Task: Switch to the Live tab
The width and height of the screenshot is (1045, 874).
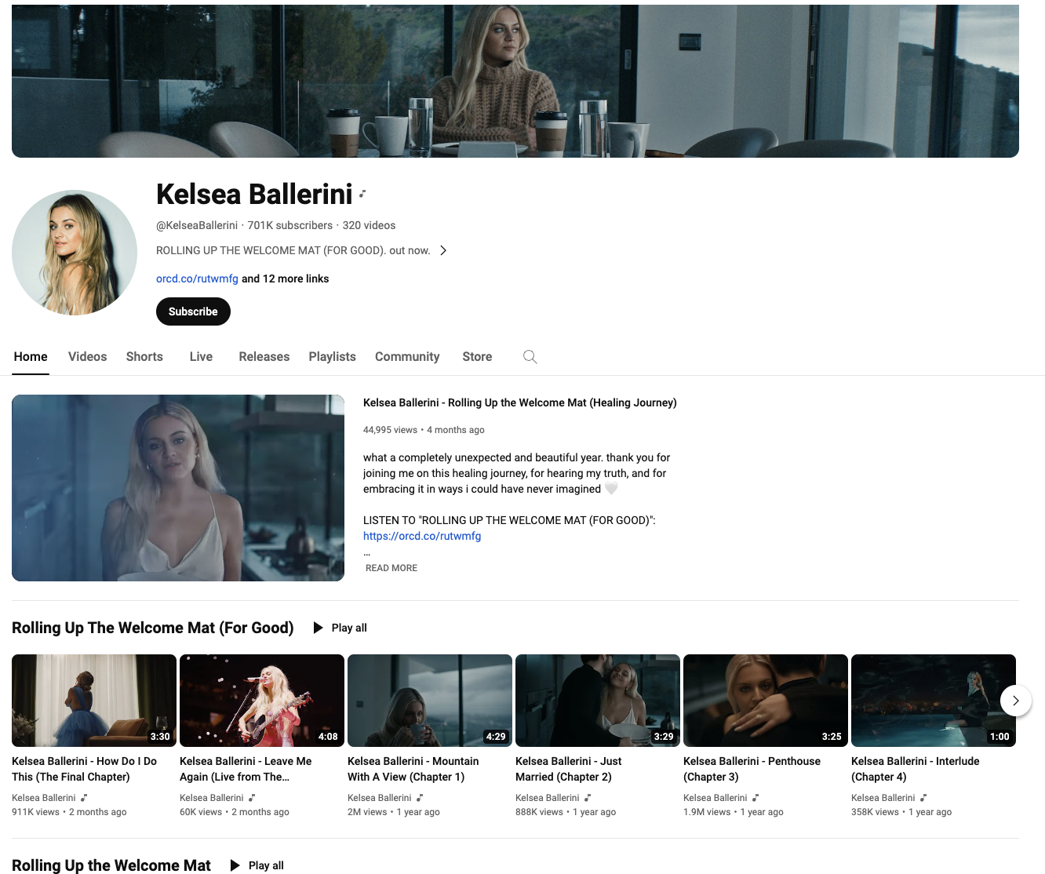Action: click(x=201, y=357)
